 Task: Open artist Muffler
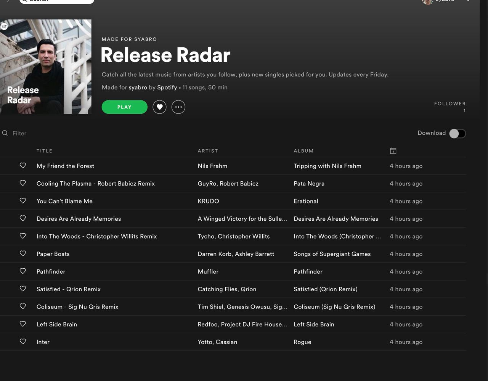208,271
